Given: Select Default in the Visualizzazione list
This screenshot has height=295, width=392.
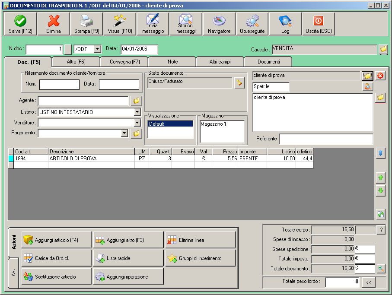Looking at the screenshot, I should coord(170,124).
